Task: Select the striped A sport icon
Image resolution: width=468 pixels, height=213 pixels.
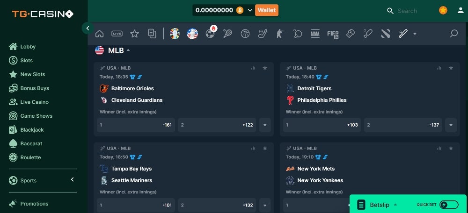Action: pos(386,34)
